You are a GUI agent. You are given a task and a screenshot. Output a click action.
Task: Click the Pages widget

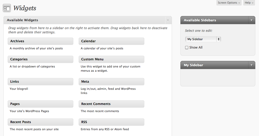click(x=40, y=104)
